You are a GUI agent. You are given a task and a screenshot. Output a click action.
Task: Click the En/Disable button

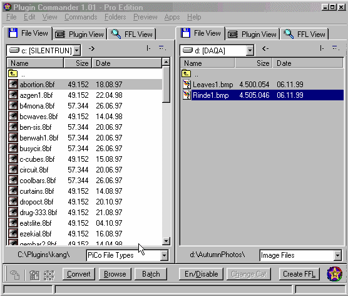202,274
